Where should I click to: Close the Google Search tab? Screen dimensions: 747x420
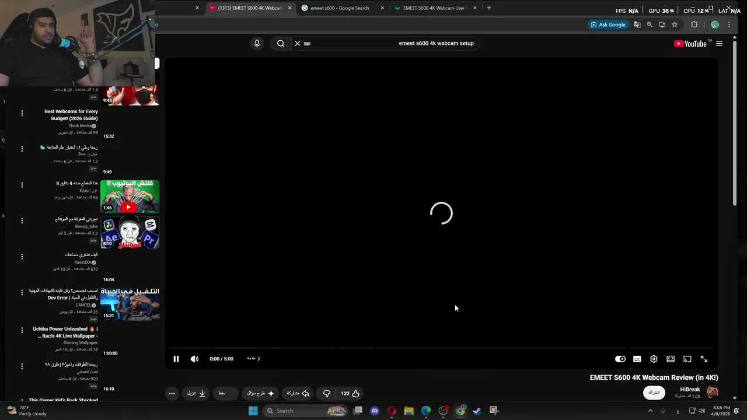click(382, 8)
